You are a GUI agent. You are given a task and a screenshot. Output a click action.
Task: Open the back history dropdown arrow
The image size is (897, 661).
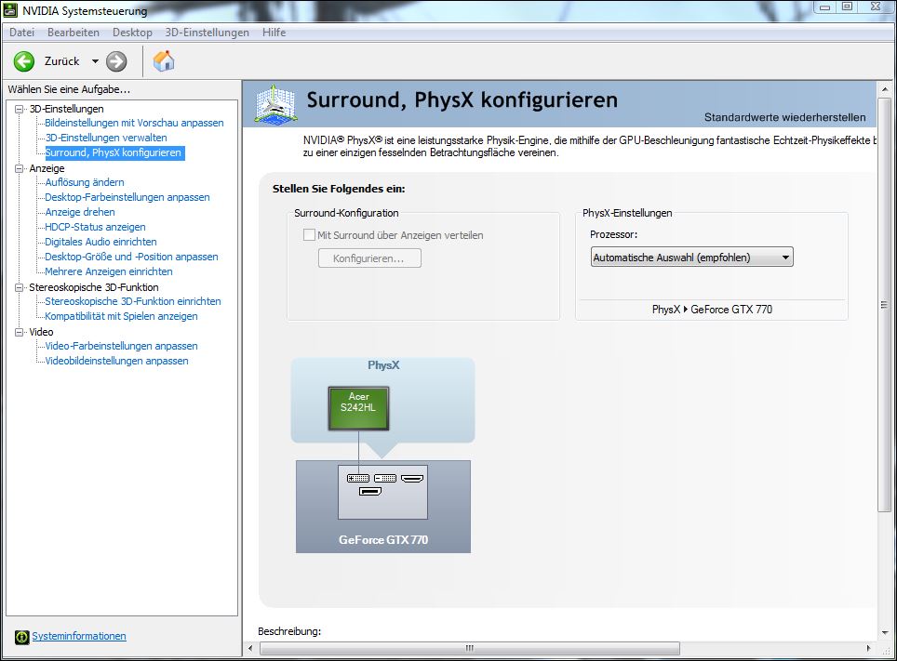[x=95, y=61]
